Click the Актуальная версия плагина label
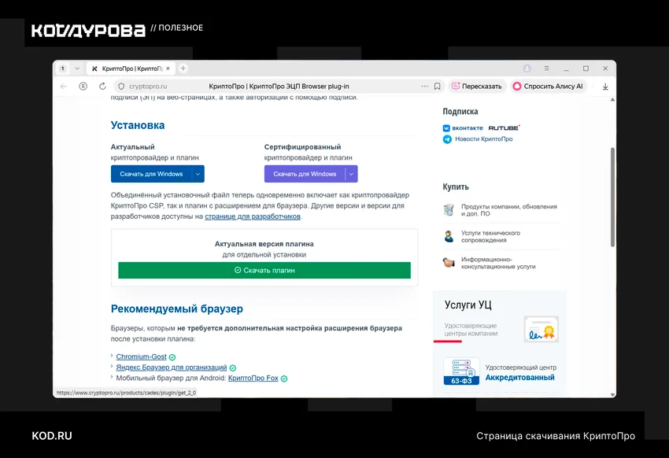 click(264, 244)
